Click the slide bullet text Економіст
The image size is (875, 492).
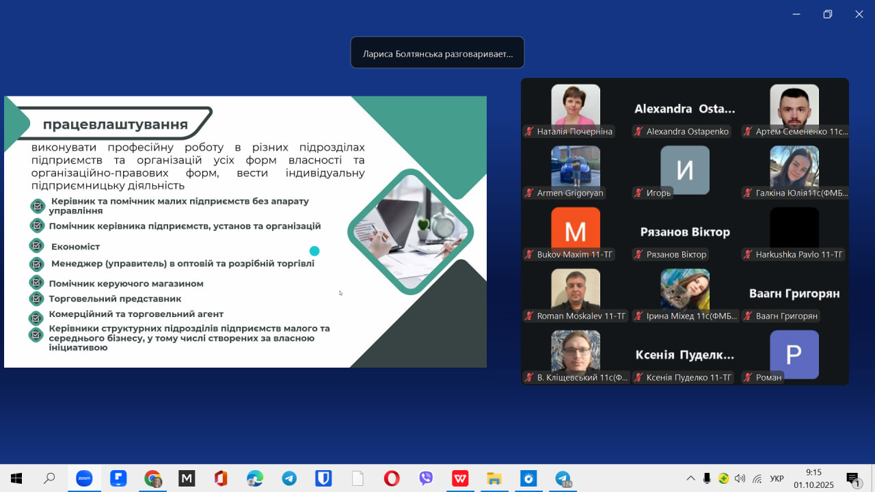tap(76, 247)
